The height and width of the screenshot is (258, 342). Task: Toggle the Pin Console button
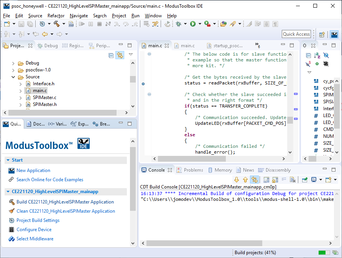click(x=304, y=180)
